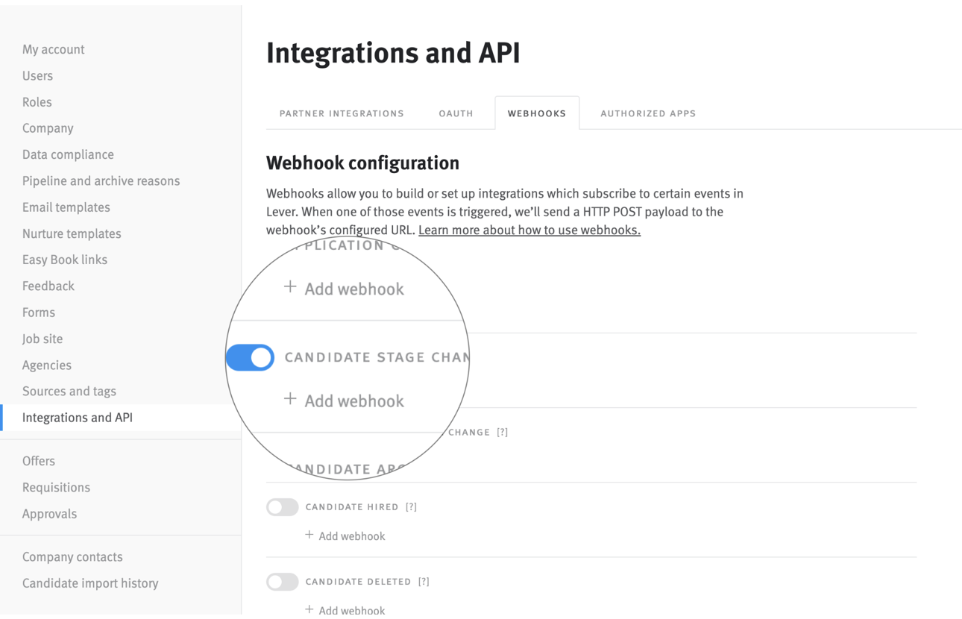
Task: Click the [?] icon beside the CHANGE label
Action: [503, 433]
